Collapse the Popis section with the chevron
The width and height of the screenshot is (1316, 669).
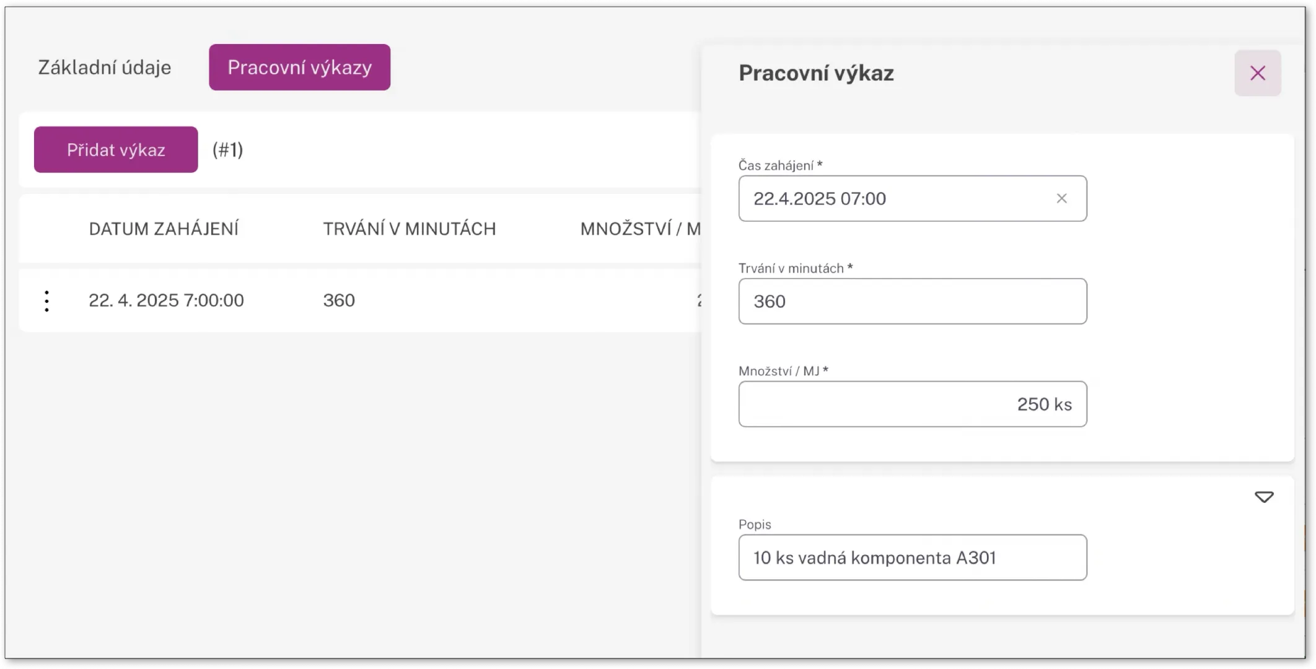click(x=1264, y=497)
